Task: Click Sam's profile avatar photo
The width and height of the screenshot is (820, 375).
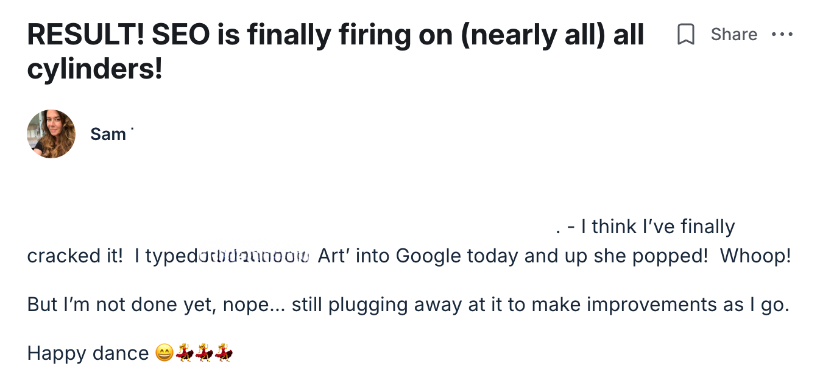Action: coord(51,134)
